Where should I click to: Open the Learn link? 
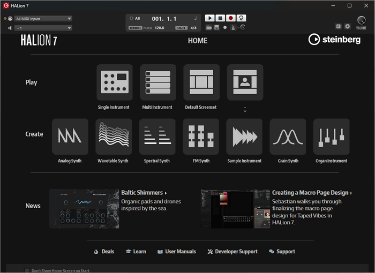[136, 252]
